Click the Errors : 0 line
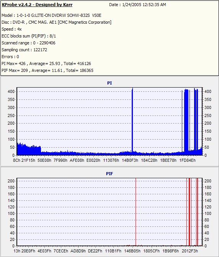Viewport: 219px width, 257px height. click(10, 57)
